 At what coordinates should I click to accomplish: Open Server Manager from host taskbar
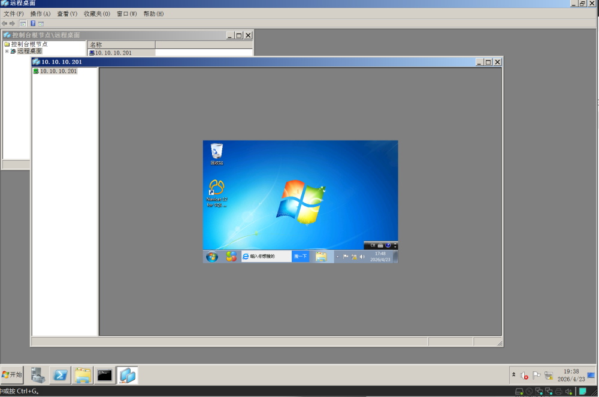(38, 375)
